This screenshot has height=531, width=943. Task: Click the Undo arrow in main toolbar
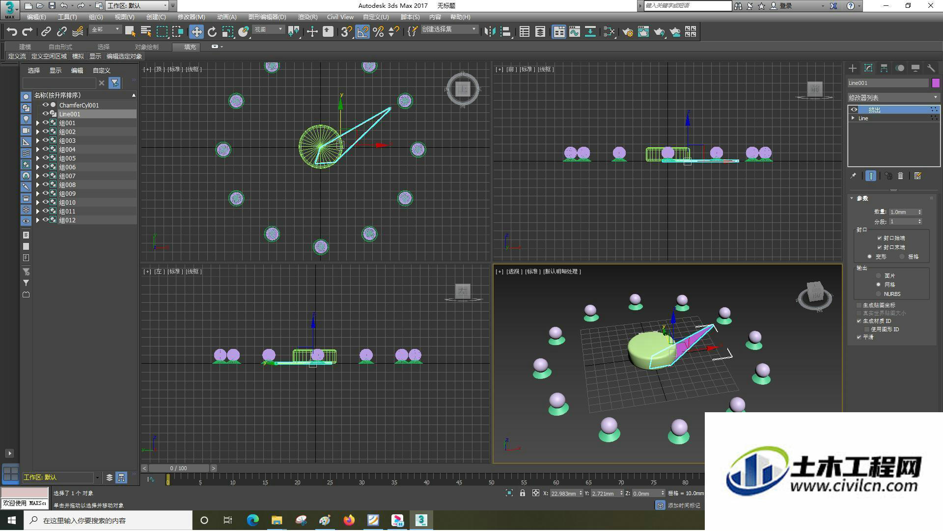tap(12, 32)
